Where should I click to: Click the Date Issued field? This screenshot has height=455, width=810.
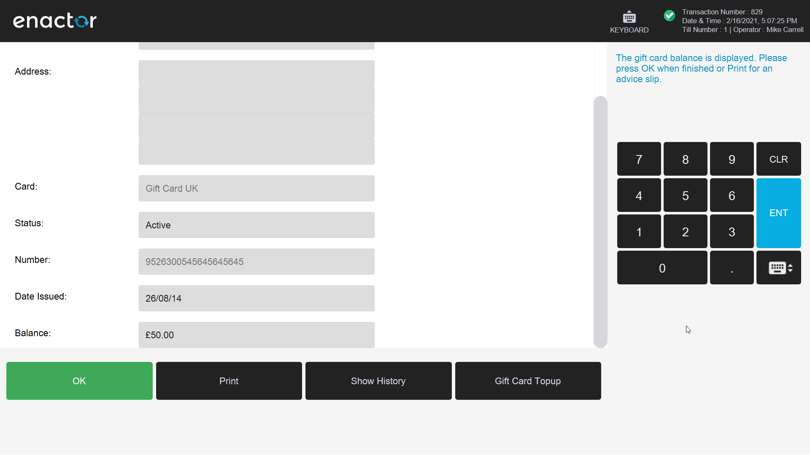pos(256,298)
